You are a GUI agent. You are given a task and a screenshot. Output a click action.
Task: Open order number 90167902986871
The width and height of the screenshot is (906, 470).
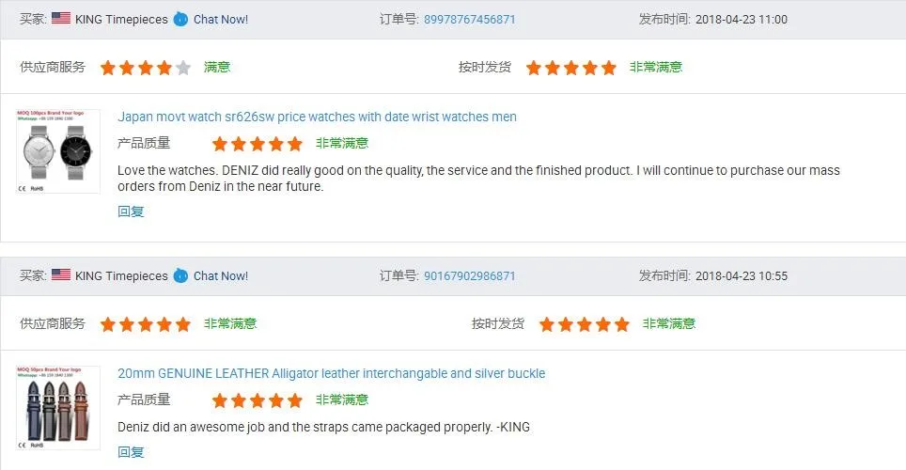(x=469, y=275)
